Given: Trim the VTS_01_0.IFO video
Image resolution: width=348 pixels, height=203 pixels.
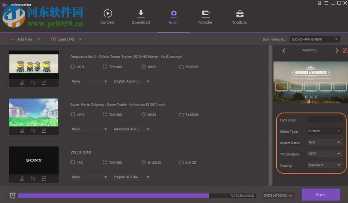Looking at the screenshot, I should (x=22, y=179).
